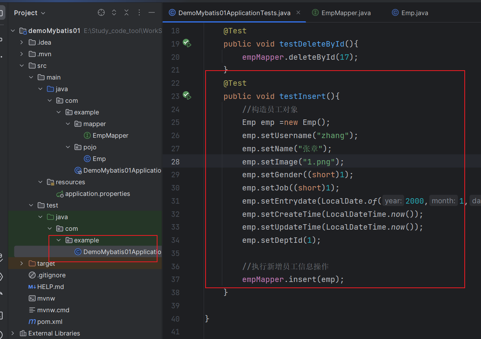Collapse the resources folder
The image size is (481, 339).
(x=40, y=182)
